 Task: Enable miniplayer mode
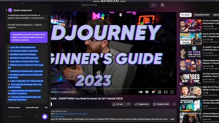(159, 92)
